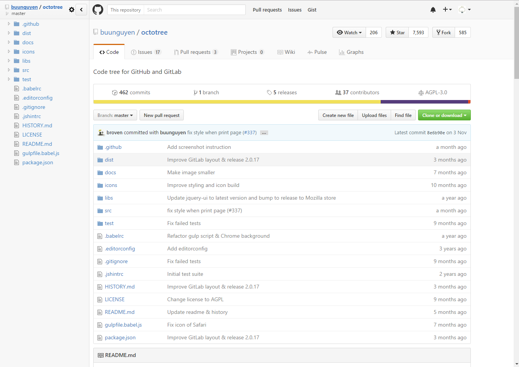Click file icon of .babelrc row in file list
519x367 pixels.
pos(100,236)
